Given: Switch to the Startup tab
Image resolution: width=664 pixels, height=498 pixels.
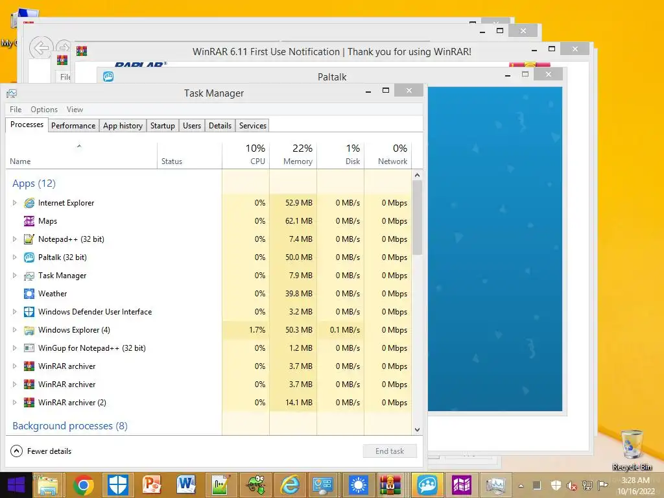Looking at the screenshot, I should tap(163, 126).
